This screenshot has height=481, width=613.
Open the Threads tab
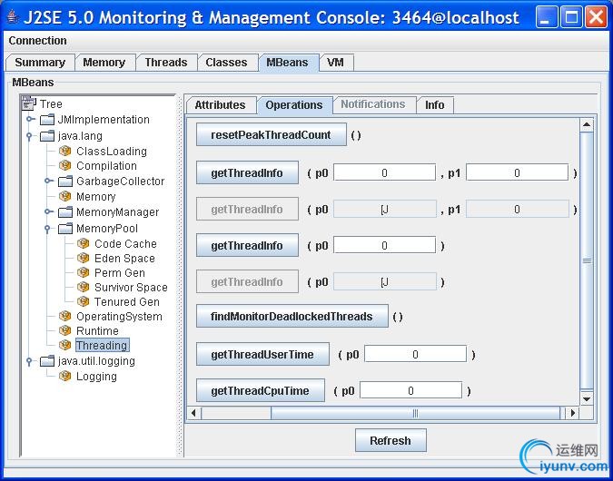[x=166, y=63]
